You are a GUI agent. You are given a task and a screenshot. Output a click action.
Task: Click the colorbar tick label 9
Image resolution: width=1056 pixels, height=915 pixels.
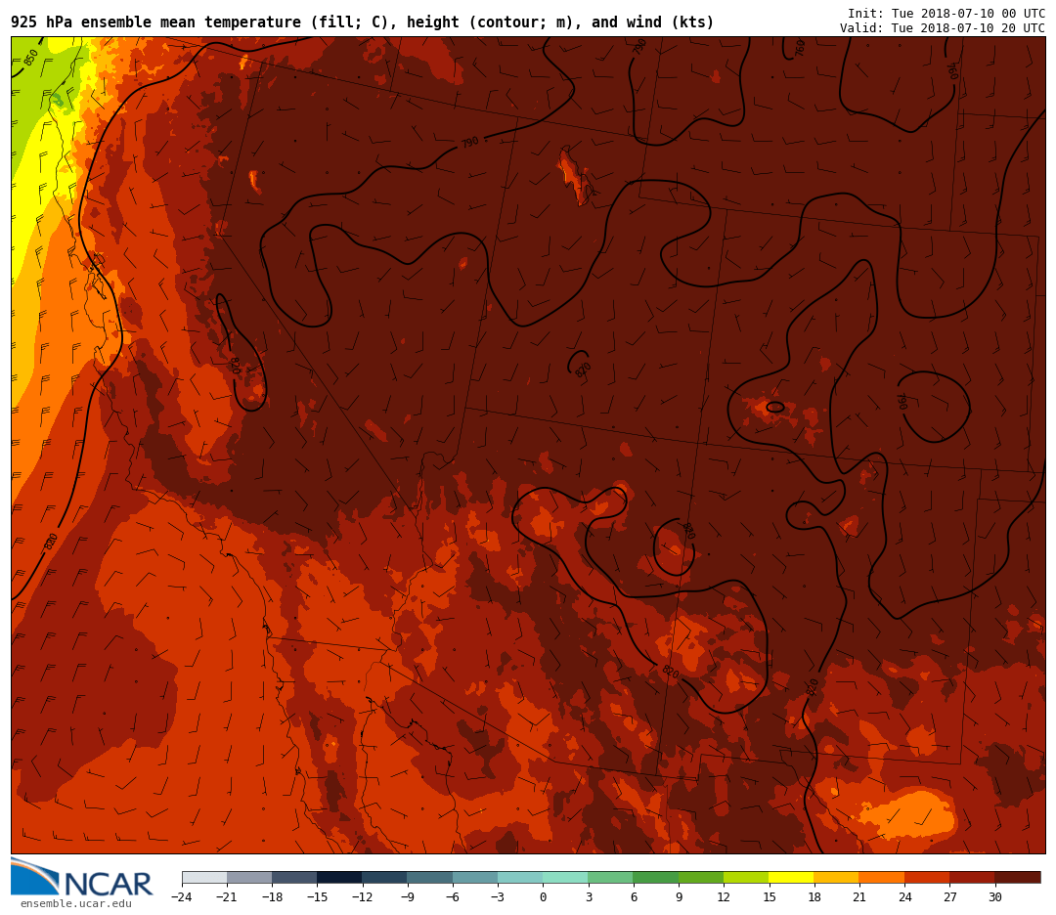coord(679,897)
